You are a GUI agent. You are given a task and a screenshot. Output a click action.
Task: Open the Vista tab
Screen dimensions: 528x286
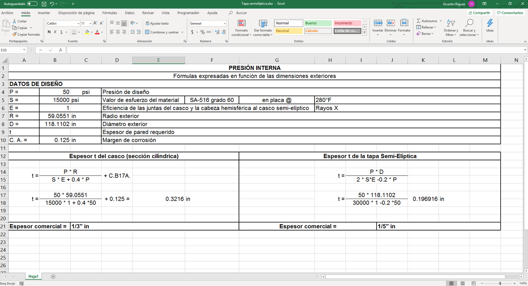[166, 13]
